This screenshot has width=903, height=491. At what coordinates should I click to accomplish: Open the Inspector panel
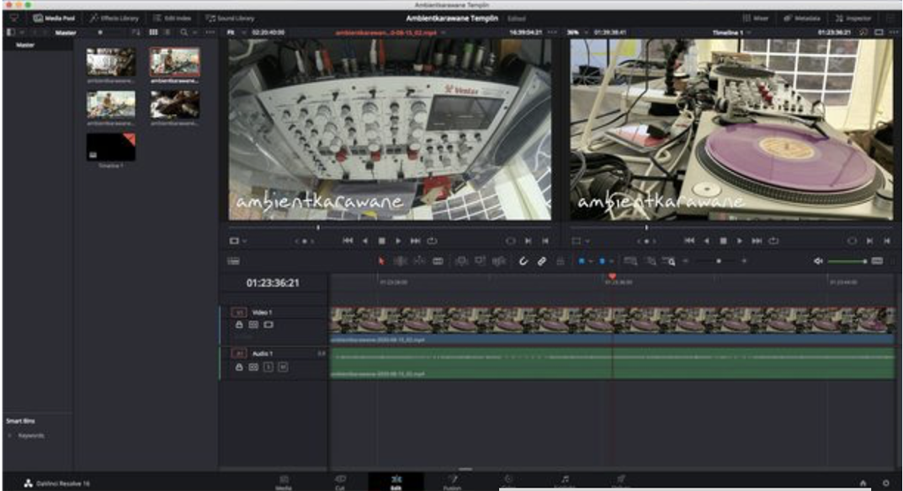point(853,18)
